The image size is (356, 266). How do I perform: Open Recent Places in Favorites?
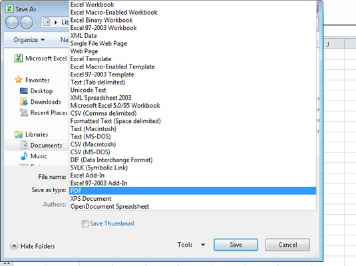click(44, 112)
